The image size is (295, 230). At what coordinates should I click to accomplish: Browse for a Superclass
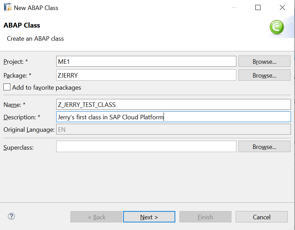[x=264, y=147]
